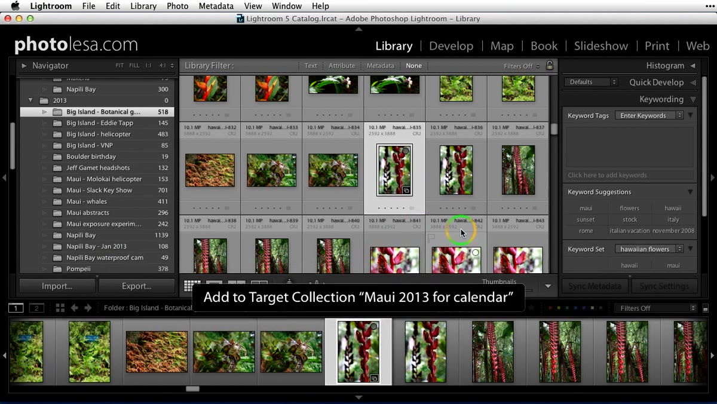This screenshot has height=404, width=717.
Task: Expand the Navigator panel
Action: [x=24, y=66]
